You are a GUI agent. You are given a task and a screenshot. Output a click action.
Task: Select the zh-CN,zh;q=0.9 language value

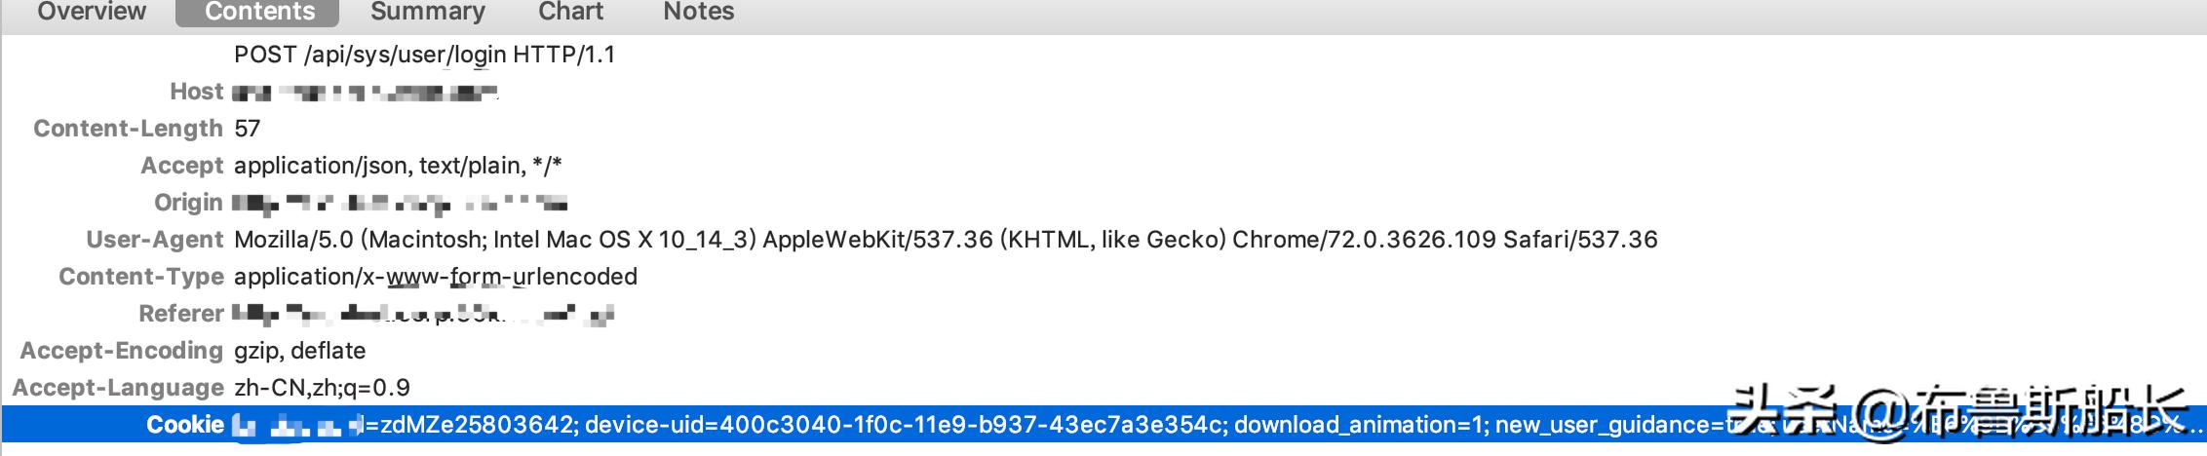tap(322, 388)
